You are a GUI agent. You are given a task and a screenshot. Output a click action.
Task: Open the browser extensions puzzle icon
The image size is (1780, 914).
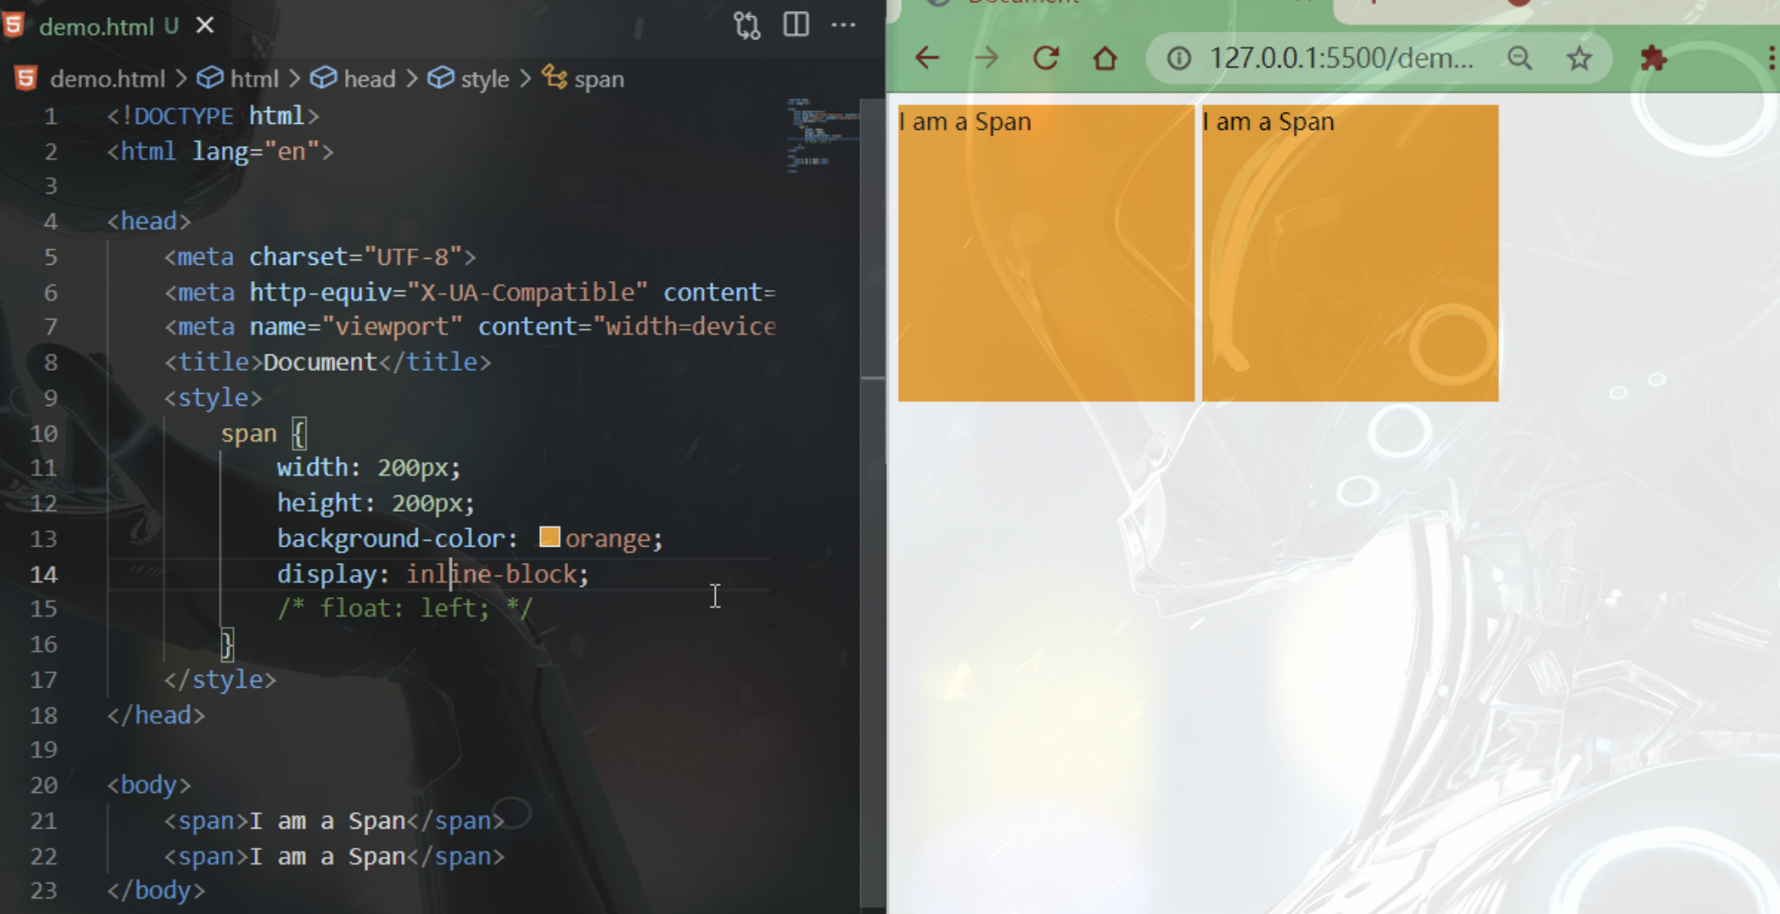point(1654,58)
